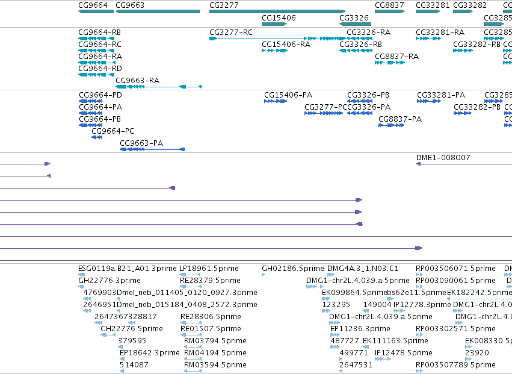512x374 pixels.
Task: Select EST RE28379.5prime
Action: point(191,287)
